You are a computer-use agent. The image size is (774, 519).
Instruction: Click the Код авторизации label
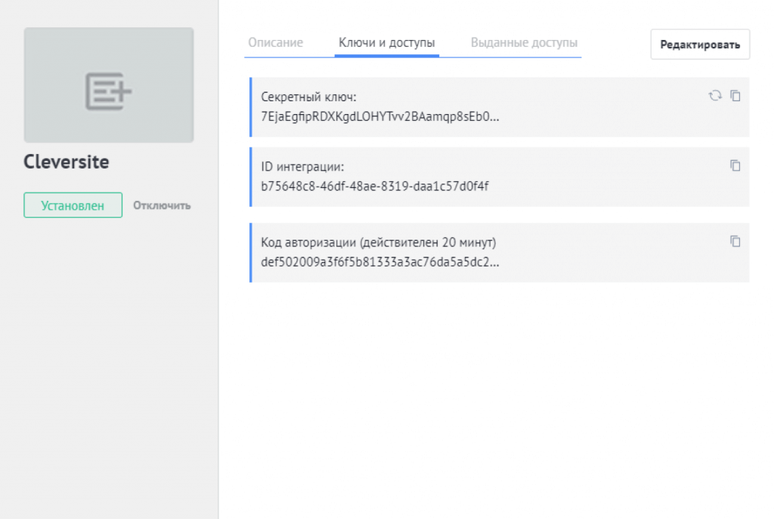[x=378, y=243]
